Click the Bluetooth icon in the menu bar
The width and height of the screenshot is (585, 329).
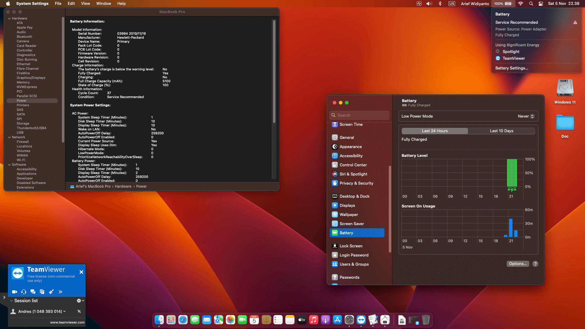click(440, 4)
